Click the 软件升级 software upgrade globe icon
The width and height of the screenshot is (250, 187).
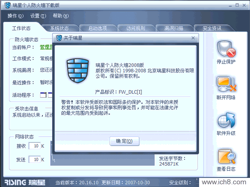pyautogui.click(x=226, y=120)
